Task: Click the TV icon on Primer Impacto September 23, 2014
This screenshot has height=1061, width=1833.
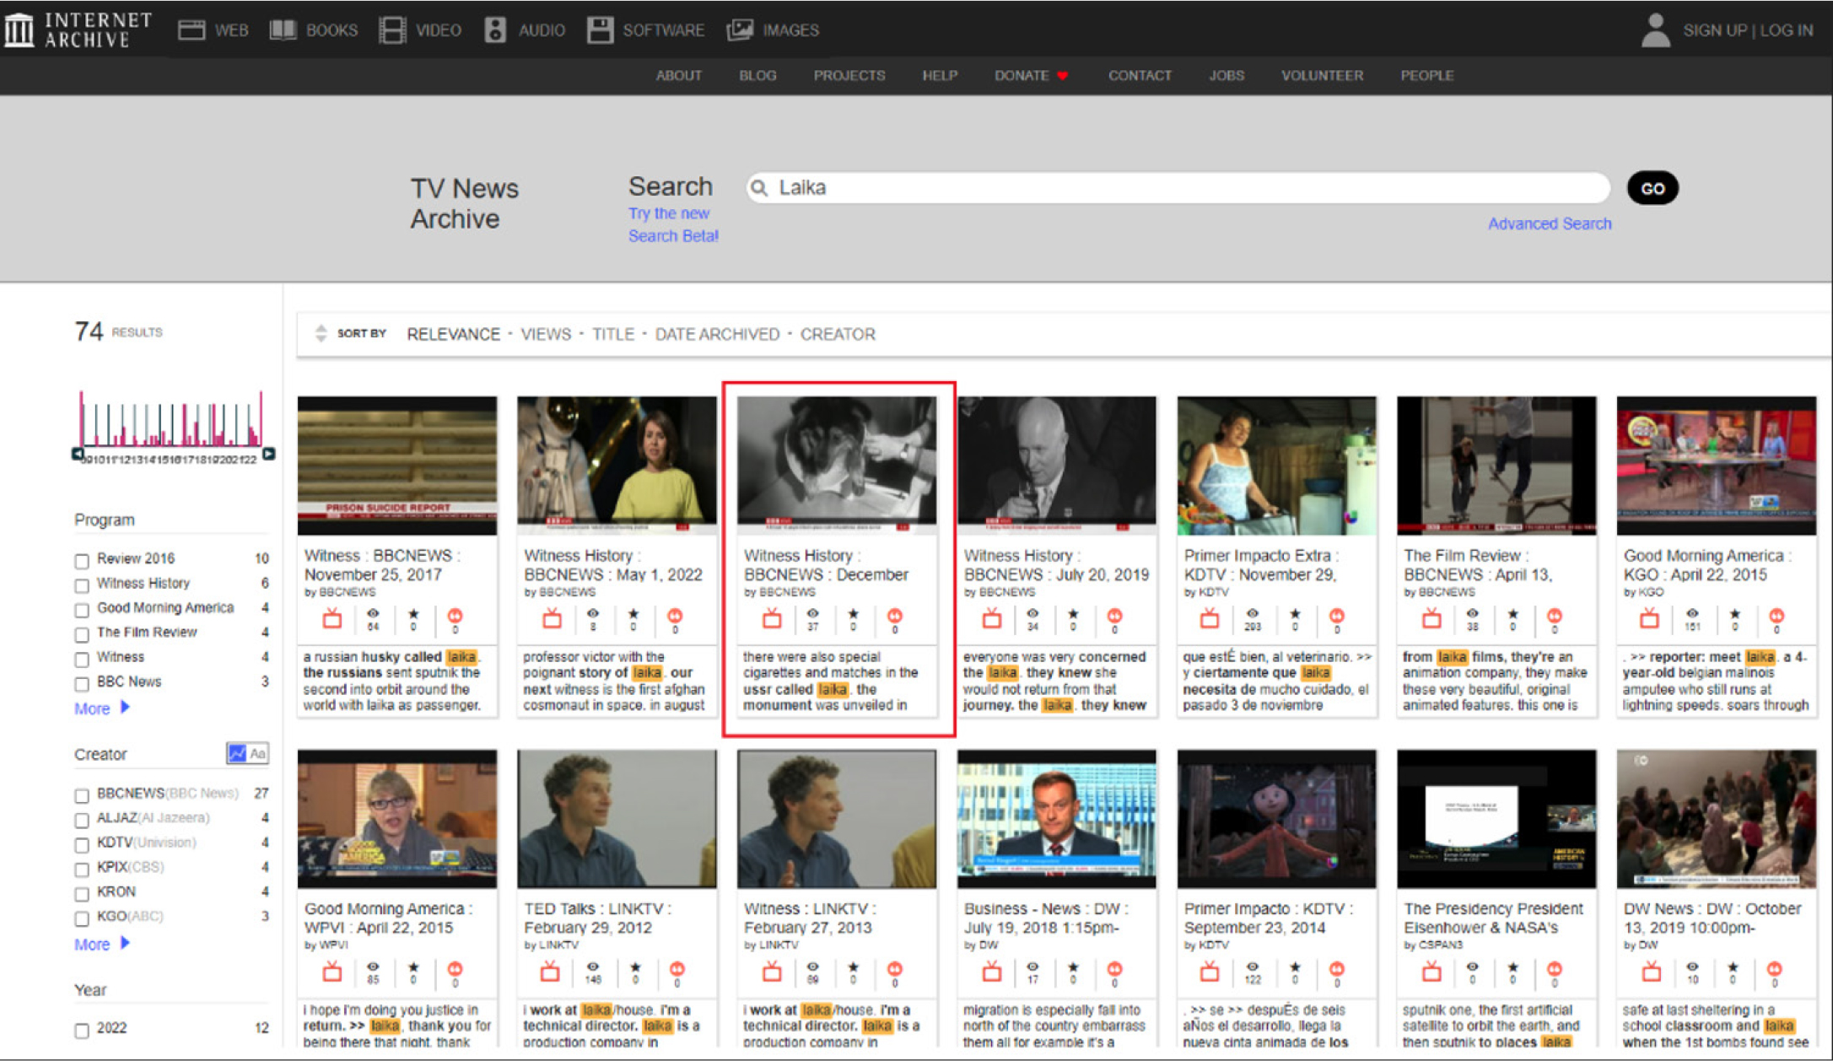Action: [1210, 972]
